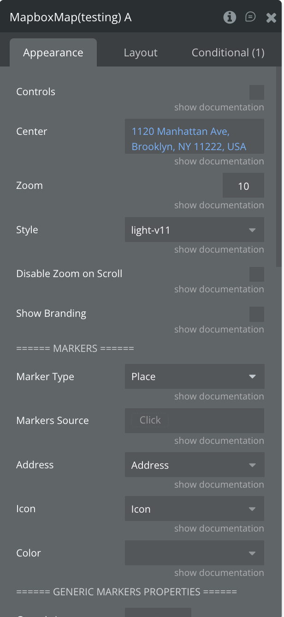Enable the Controls checkbox
The width and height of the screenshot is (284, 617).
pos(256,92)
